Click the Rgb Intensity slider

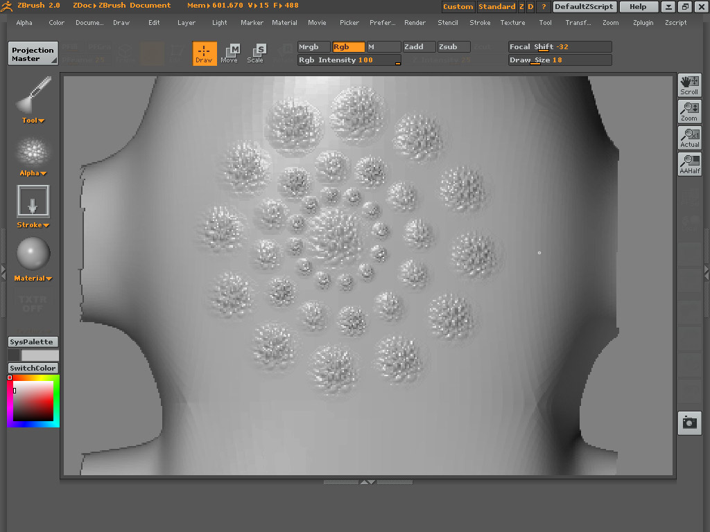click(349, 60)
